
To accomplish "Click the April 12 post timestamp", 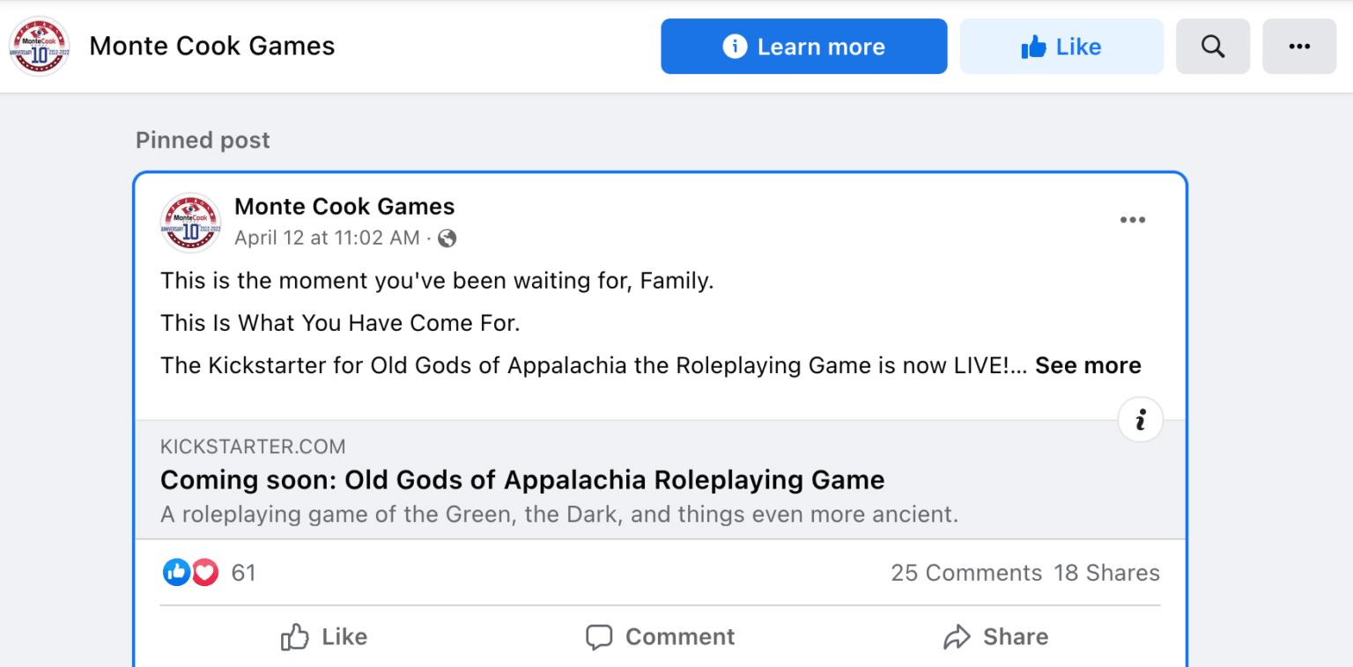I will tap(326, 238).
